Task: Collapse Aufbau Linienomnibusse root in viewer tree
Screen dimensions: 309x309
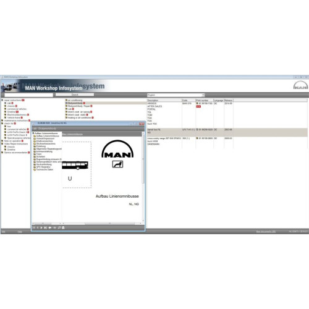Action: 33,133
